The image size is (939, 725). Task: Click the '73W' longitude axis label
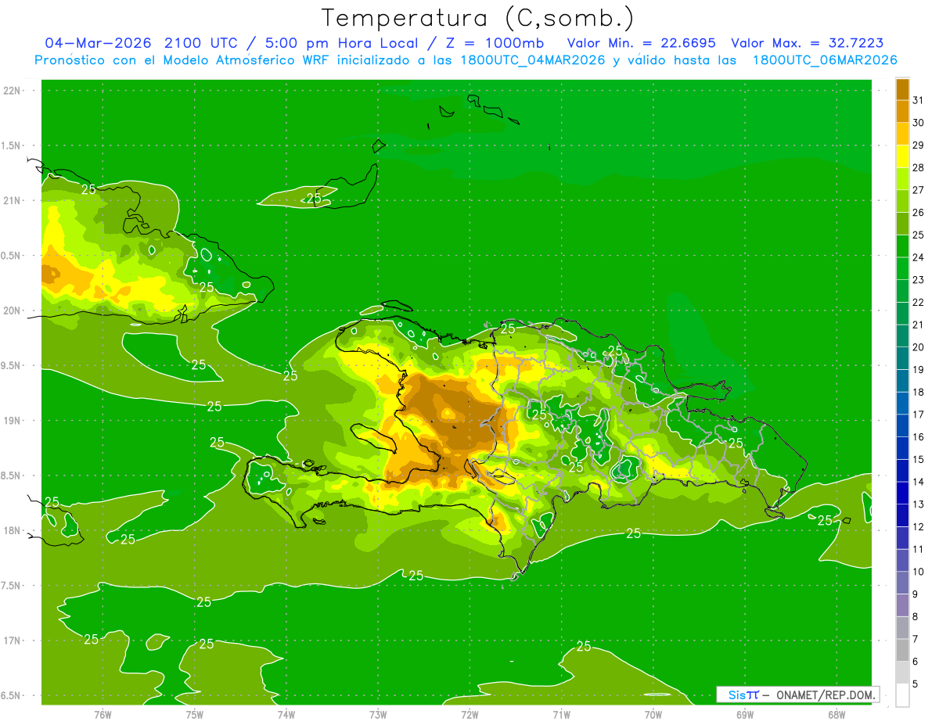378,715
